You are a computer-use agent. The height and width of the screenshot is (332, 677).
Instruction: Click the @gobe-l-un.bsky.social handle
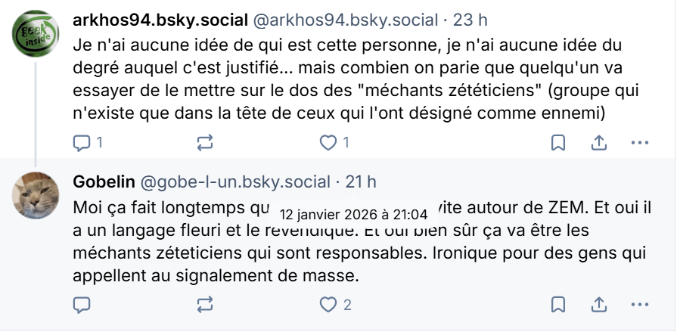[x=235, y=182]
